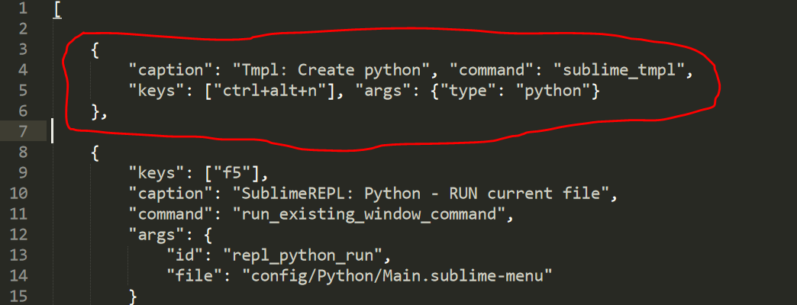Click line number 11 in the gutter
797x305 pixels.
point(19,213)
